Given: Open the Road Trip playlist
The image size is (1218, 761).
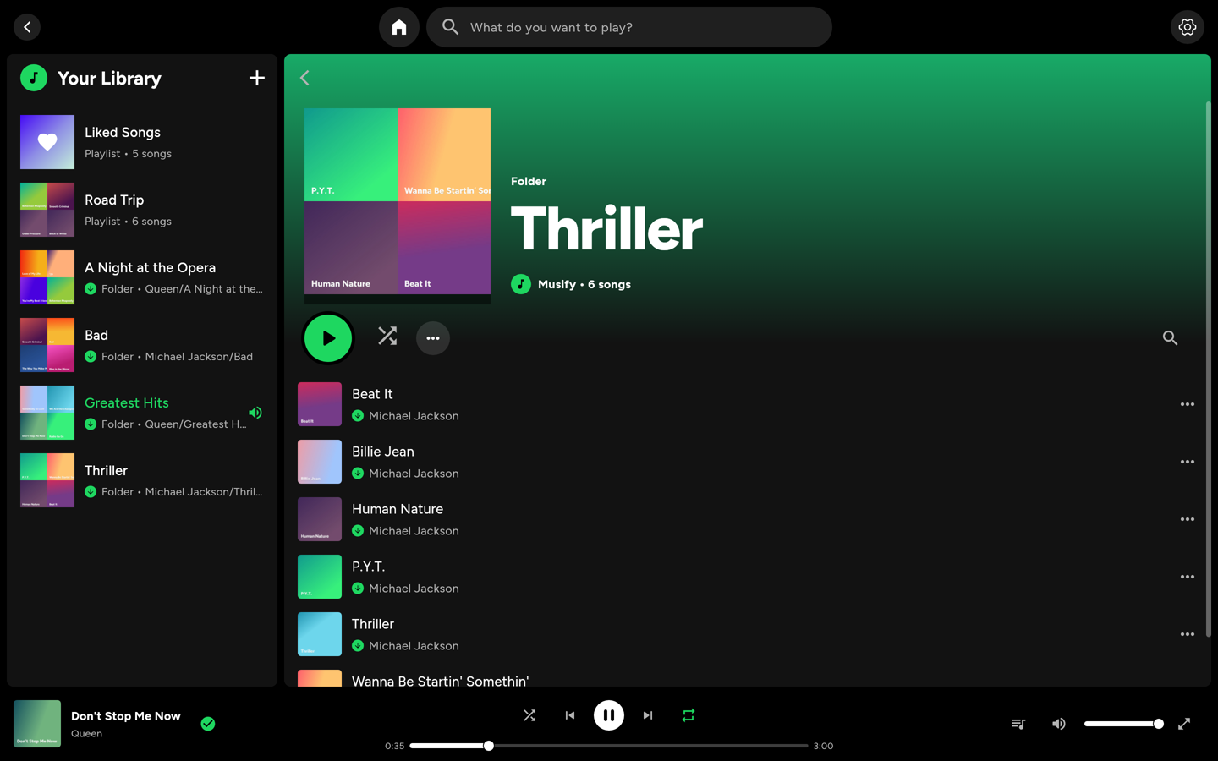Looking at the screenshot, I should point(142,210).
